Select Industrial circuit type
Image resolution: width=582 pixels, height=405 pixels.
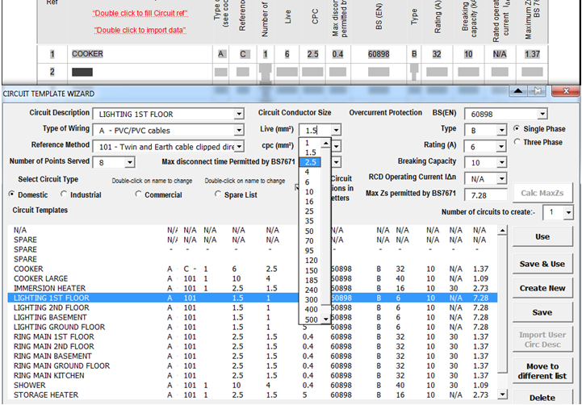(x=63, y=194)
